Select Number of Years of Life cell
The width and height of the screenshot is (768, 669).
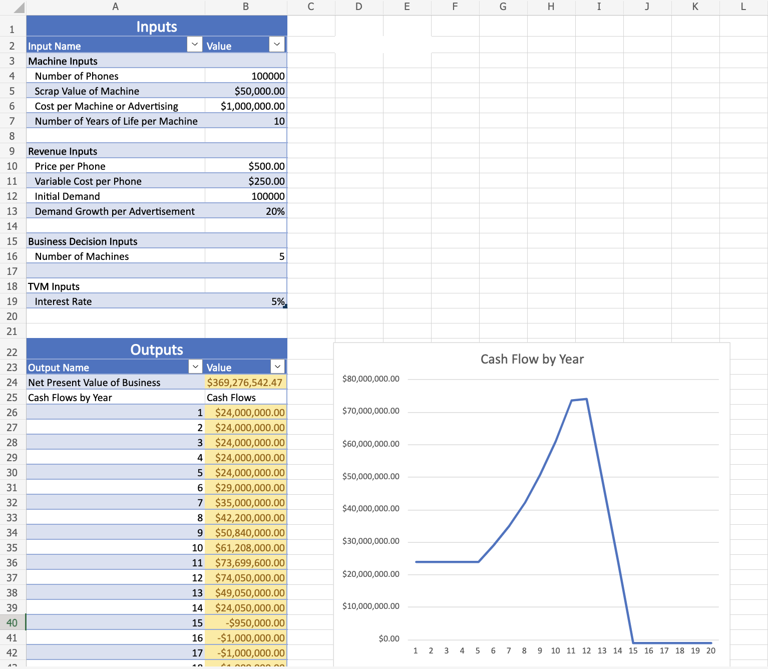pos(116,121)
